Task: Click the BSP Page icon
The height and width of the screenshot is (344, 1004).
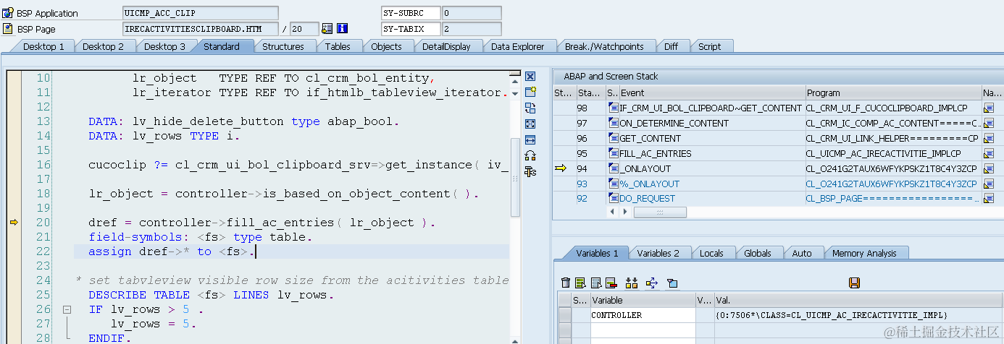Action: 8,29
